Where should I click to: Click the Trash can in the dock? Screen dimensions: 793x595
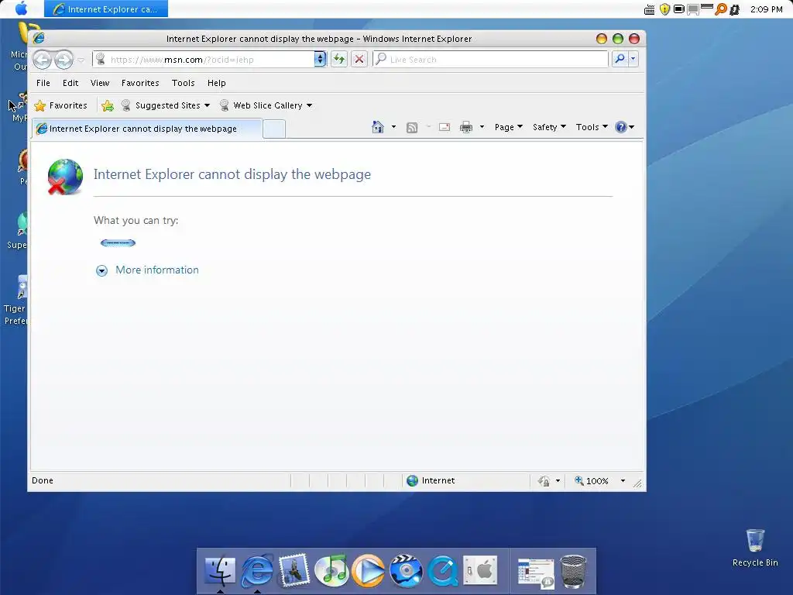pyautogui.click(x=573, y=572)
